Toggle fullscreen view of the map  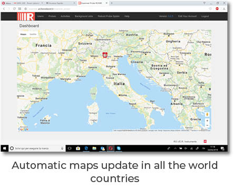207,34
